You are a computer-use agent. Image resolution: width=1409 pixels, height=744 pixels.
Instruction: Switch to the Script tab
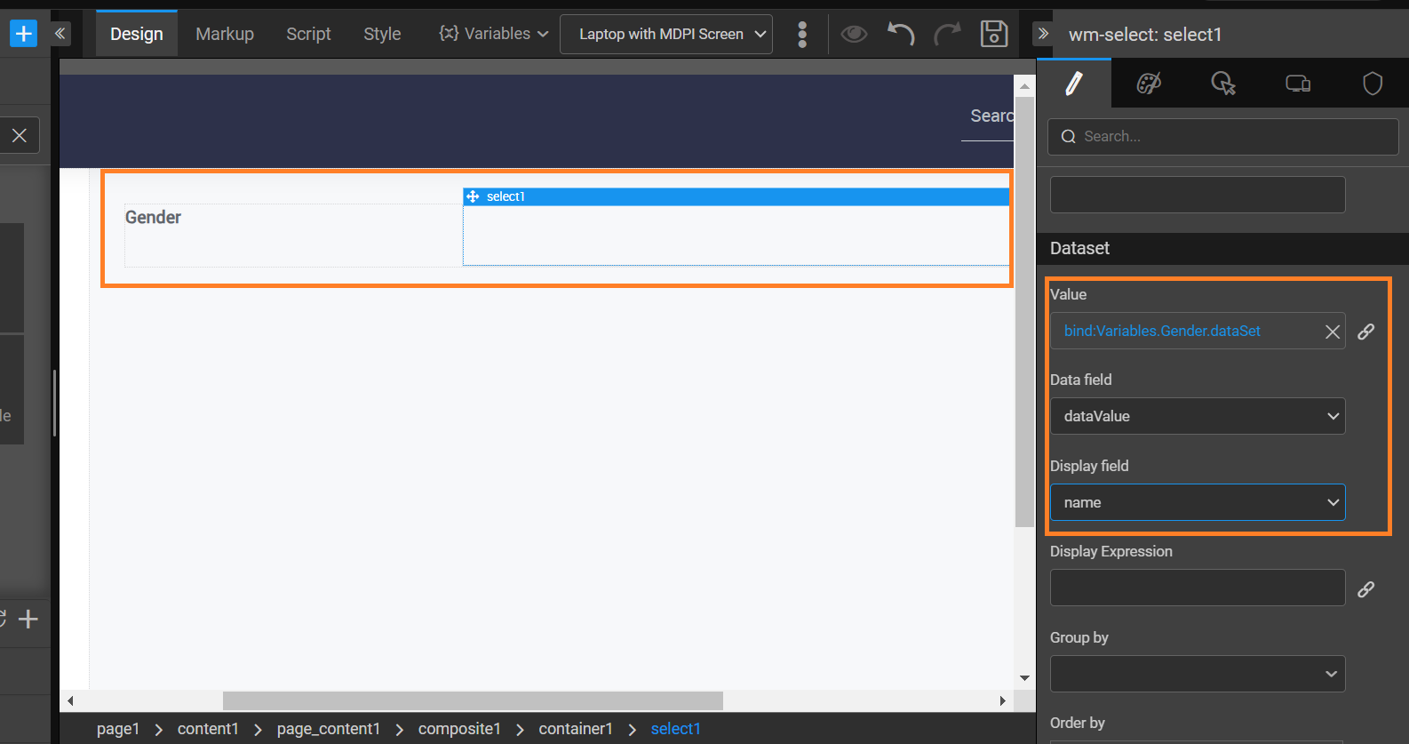[x=308, y=34]
